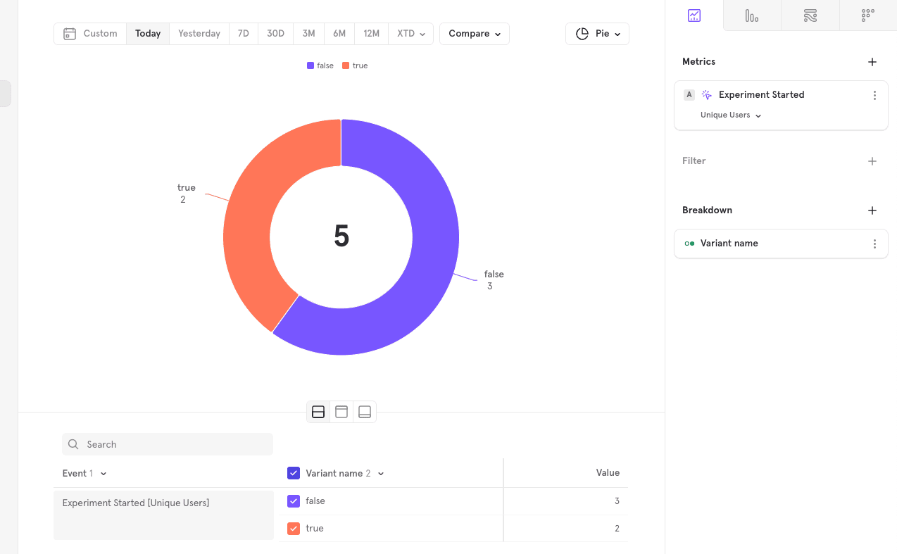Uncheck the false variant checkbox

(294, 501)
